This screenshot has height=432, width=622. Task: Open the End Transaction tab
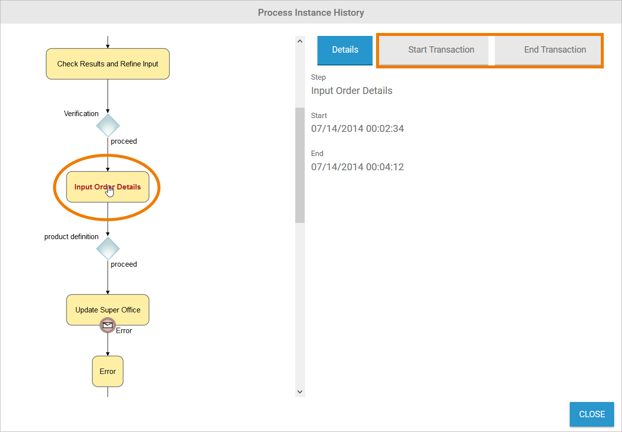click(555, 50)
